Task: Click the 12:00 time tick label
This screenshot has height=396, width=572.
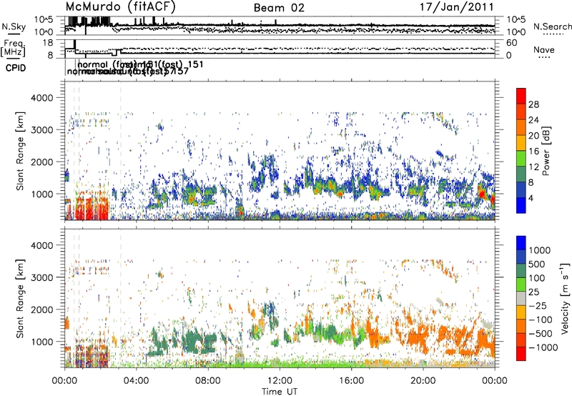Action: (280, 381)
